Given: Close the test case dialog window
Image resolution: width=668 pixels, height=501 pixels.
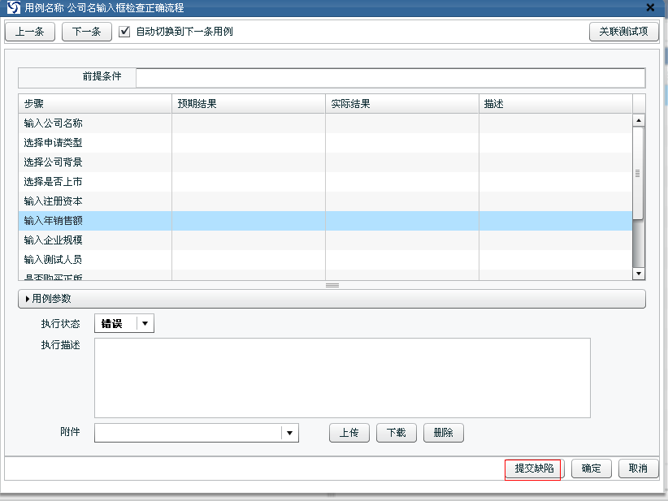Looking at the screenshot, I should click(x=650, y=7).
